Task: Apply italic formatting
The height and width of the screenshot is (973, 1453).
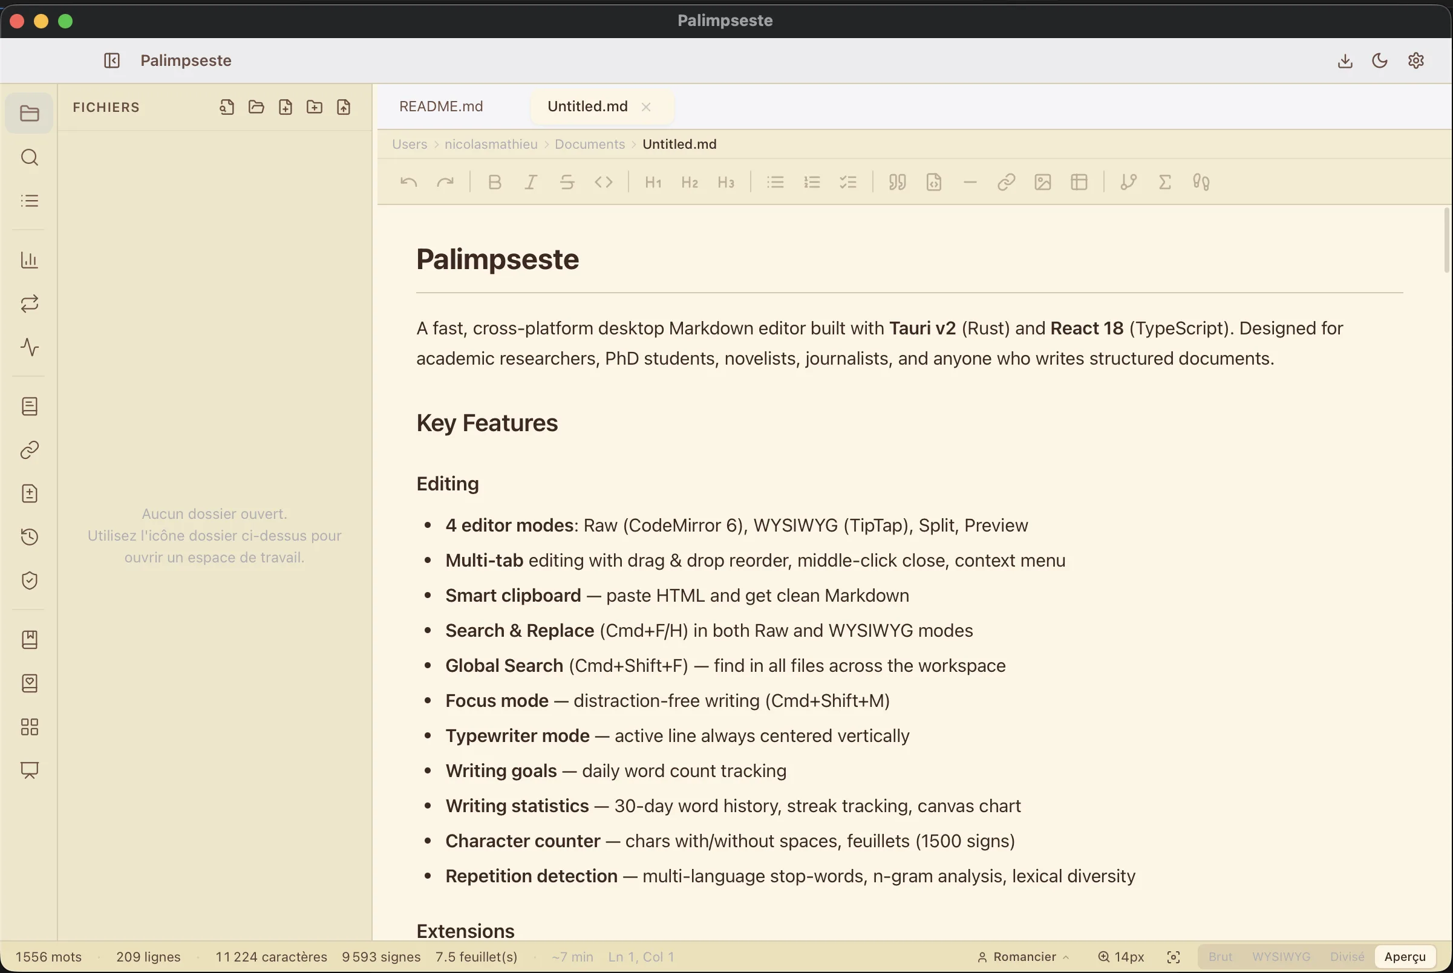Action: pos(531,182)
